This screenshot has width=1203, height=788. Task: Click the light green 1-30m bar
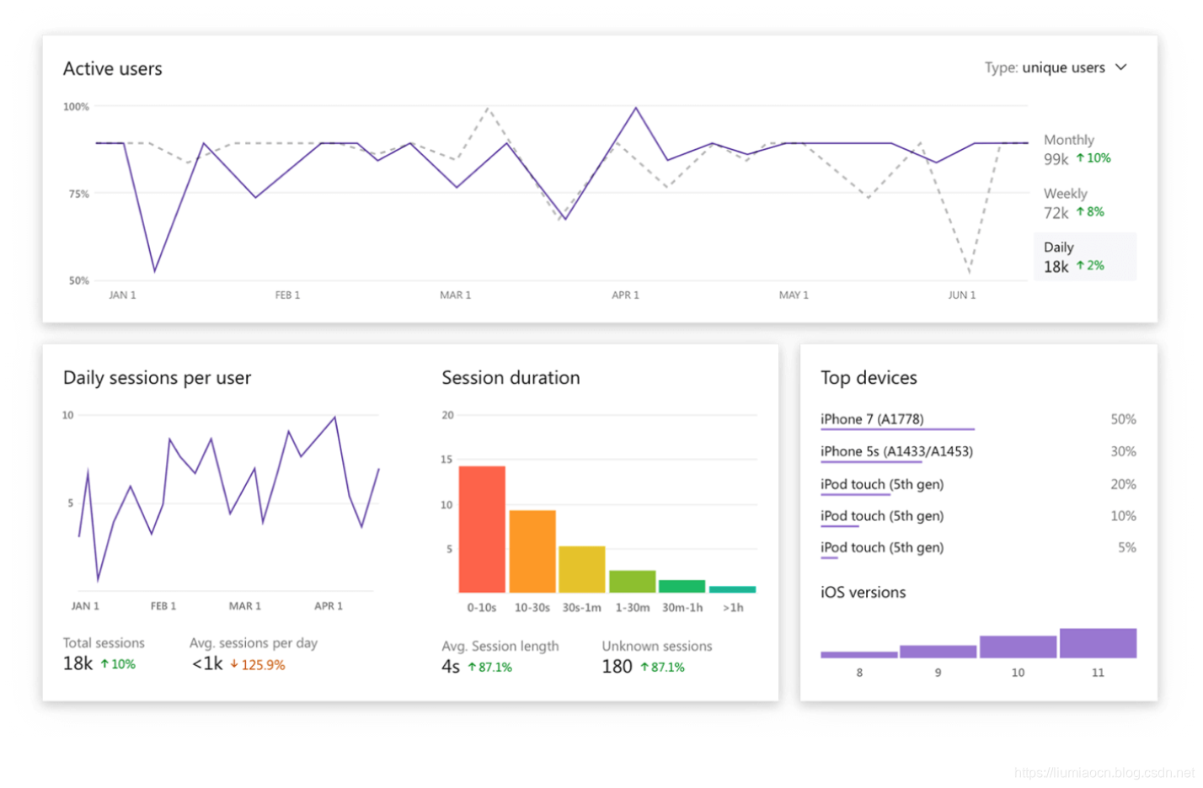pos(633,581)
